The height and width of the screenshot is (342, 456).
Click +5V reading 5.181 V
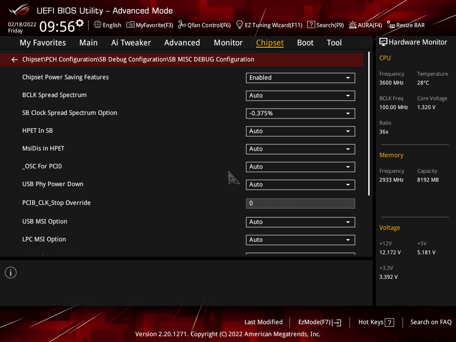point(426,252)
